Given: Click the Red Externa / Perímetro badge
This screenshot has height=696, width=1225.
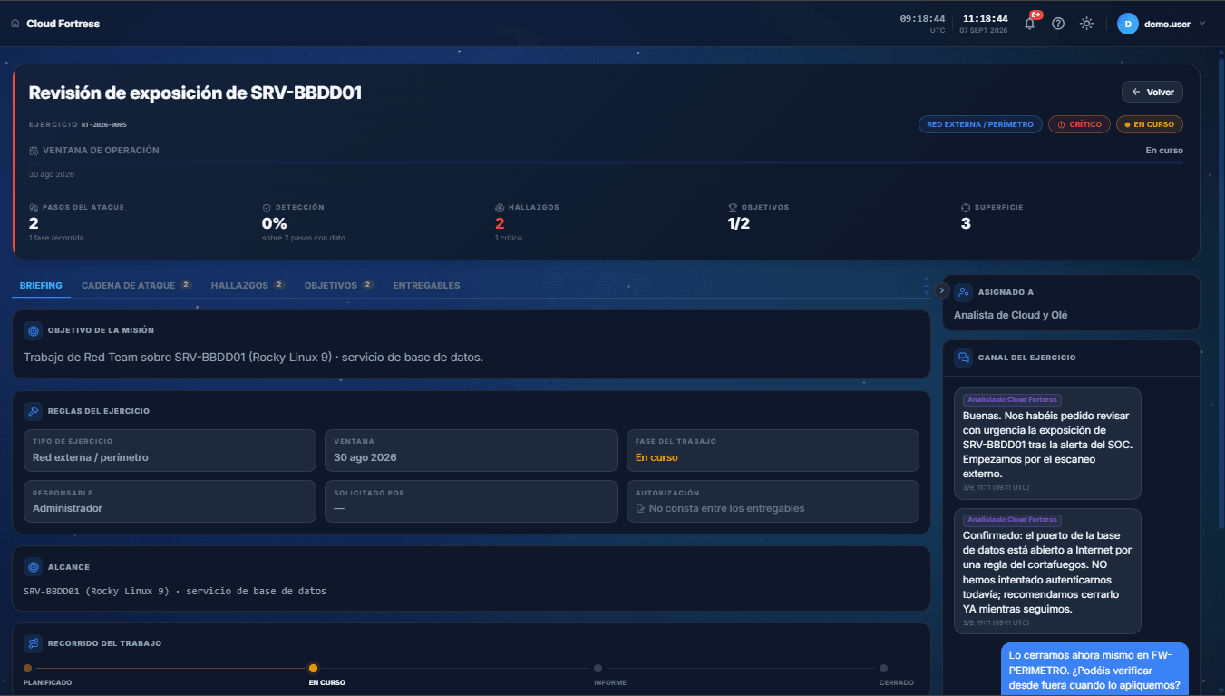Looking at the screenshot, I should [980, 124].
